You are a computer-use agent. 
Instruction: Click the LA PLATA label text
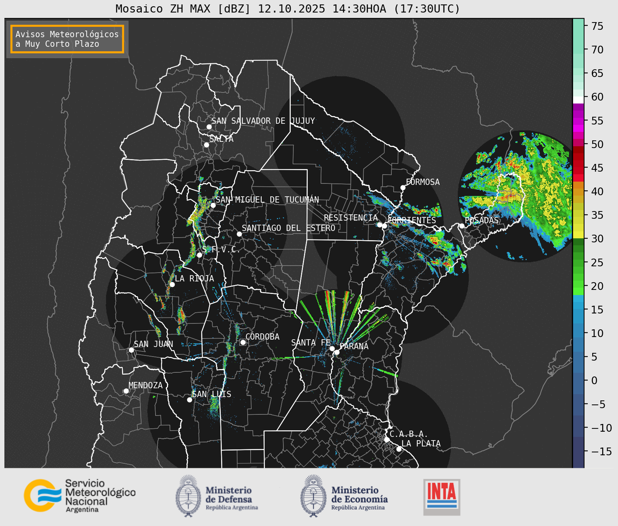tap(421, 443)
